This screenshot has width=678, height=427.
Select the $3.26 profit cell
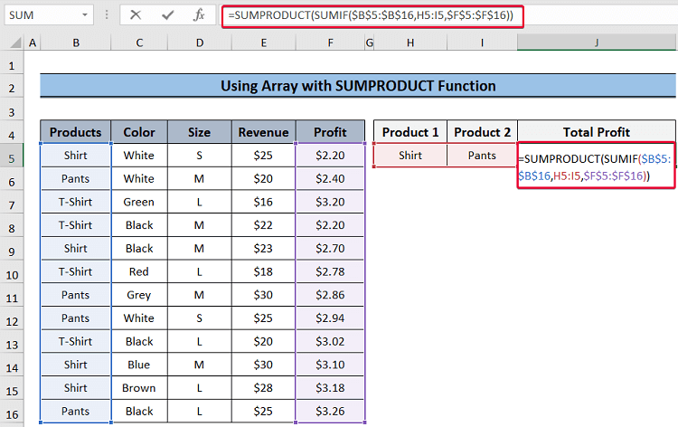(330, 412)
